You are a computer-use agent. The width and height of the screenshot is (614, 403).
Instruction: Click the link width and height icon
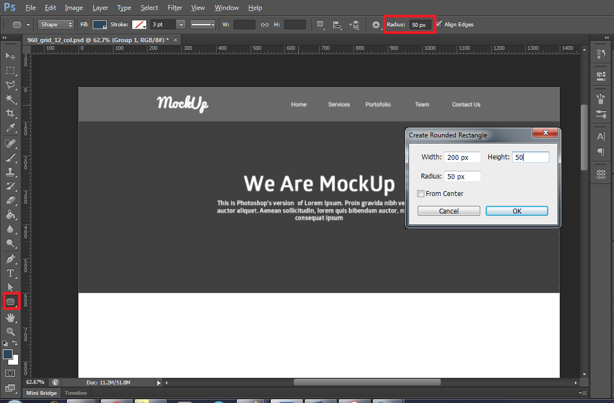tap(265, 25)
